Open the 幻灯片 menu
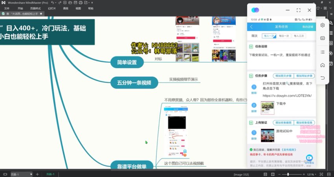The height and width of the screenshot is (177, 334). pos(51,8)
